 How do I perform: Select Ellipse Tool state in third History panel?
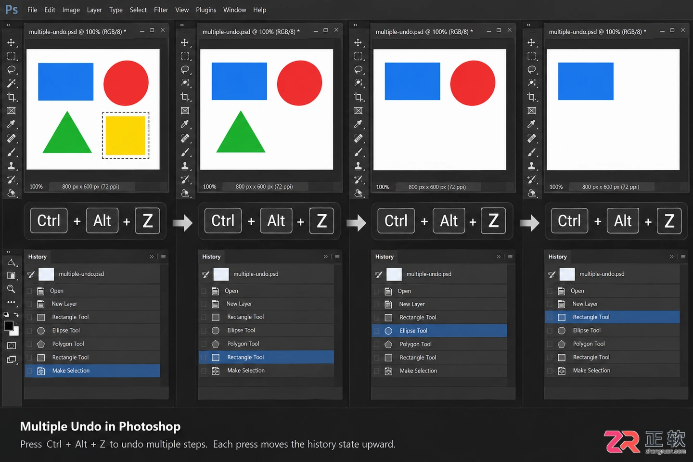439,331
